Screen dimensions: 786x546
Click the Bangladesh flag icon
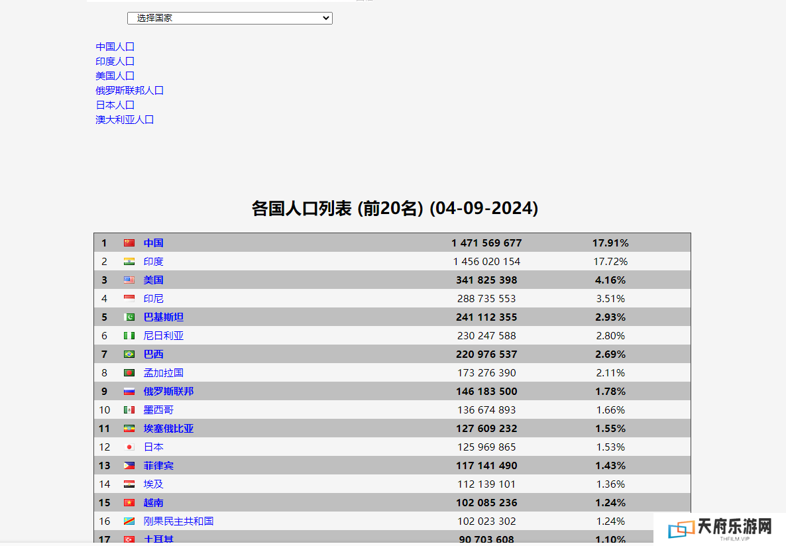click(129, 372)
